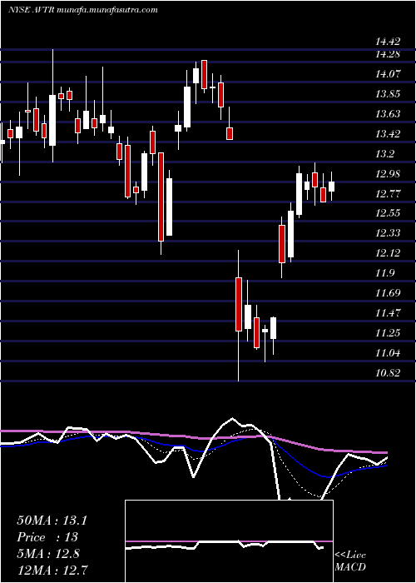Click inside the Live MACD inset chart
416x583 pixels.
(229, 541)
